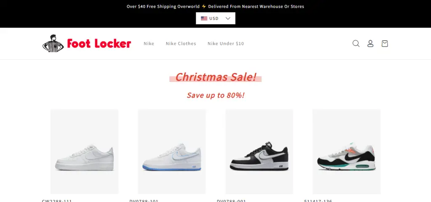Click the Christmas Sale! heading
This screenshot has width=431, height=202.
[x=216, y=77]
